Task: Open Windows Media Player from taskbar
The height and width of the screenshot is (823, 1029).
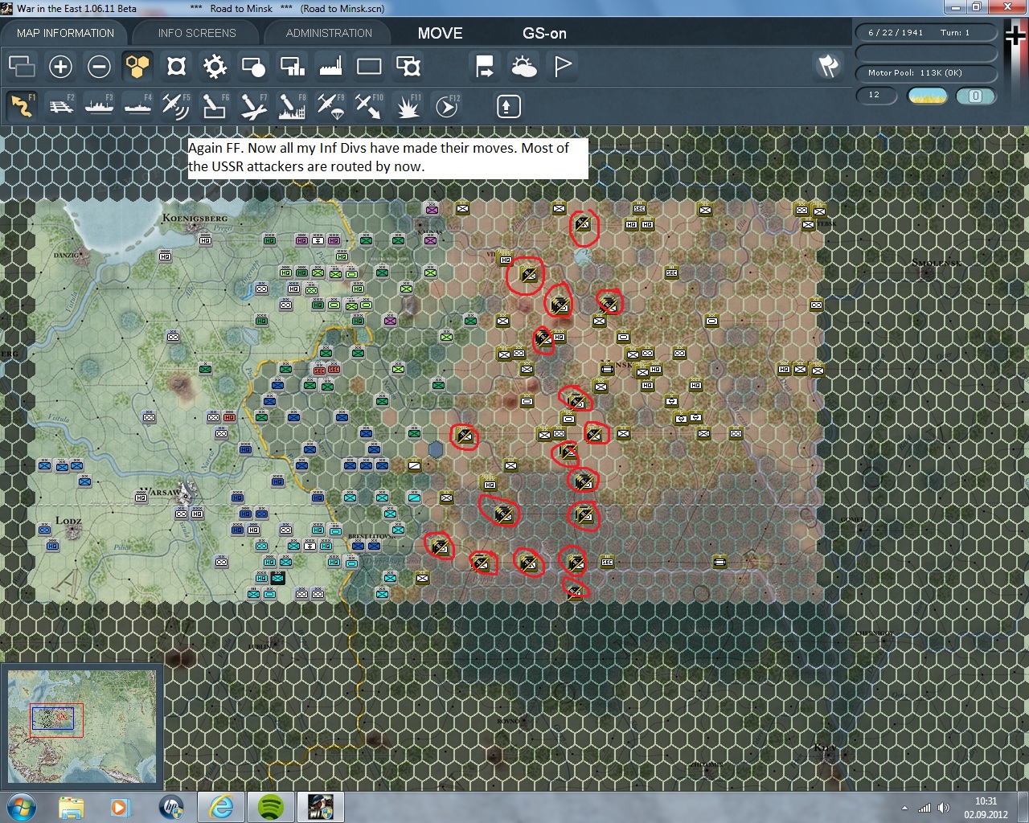Action: pos(121,806)
